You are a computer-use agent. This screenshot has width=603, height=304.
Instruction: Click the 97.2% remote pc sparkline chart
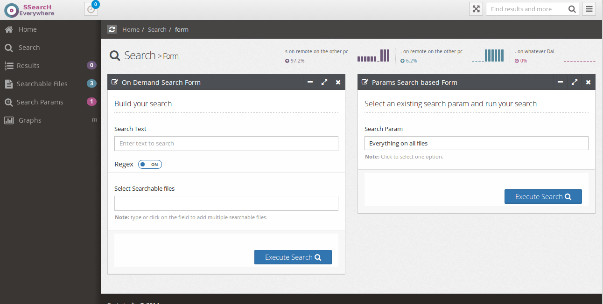click(x=373, y=55)
